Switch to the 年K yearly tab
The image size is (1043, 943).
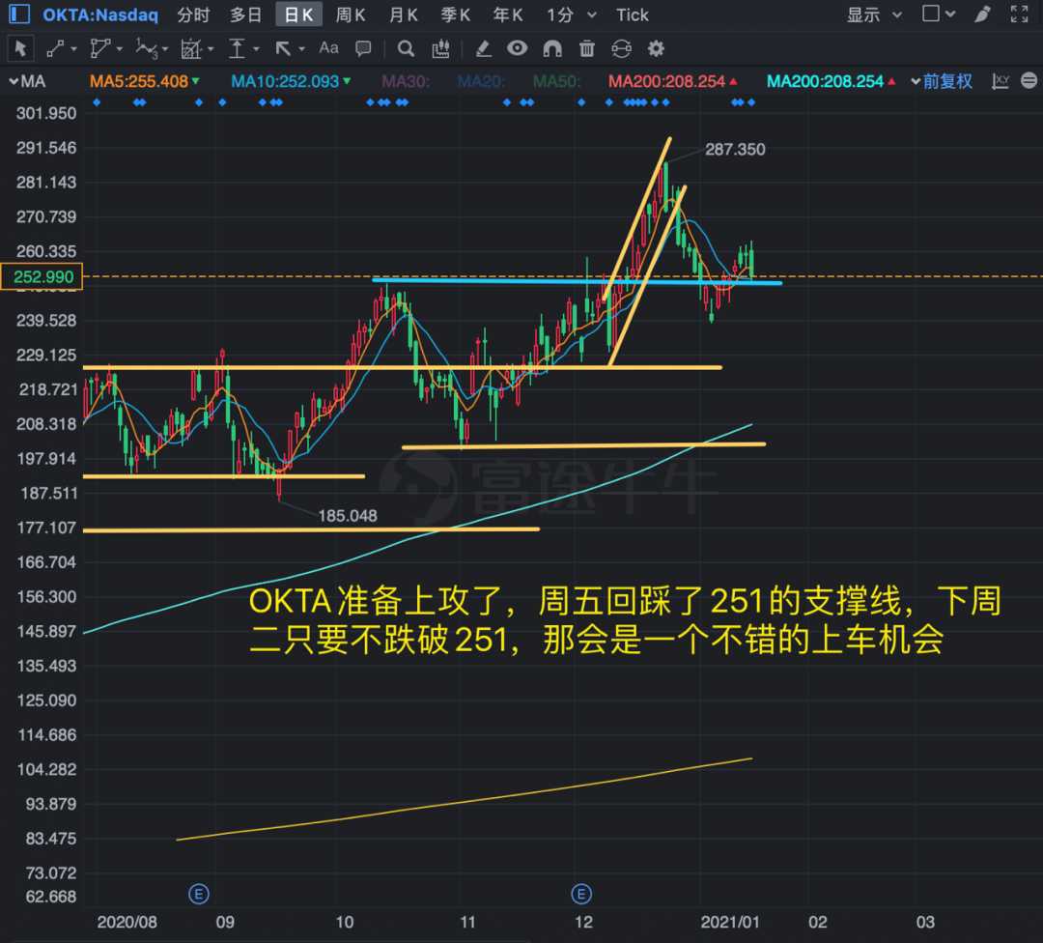508,14
